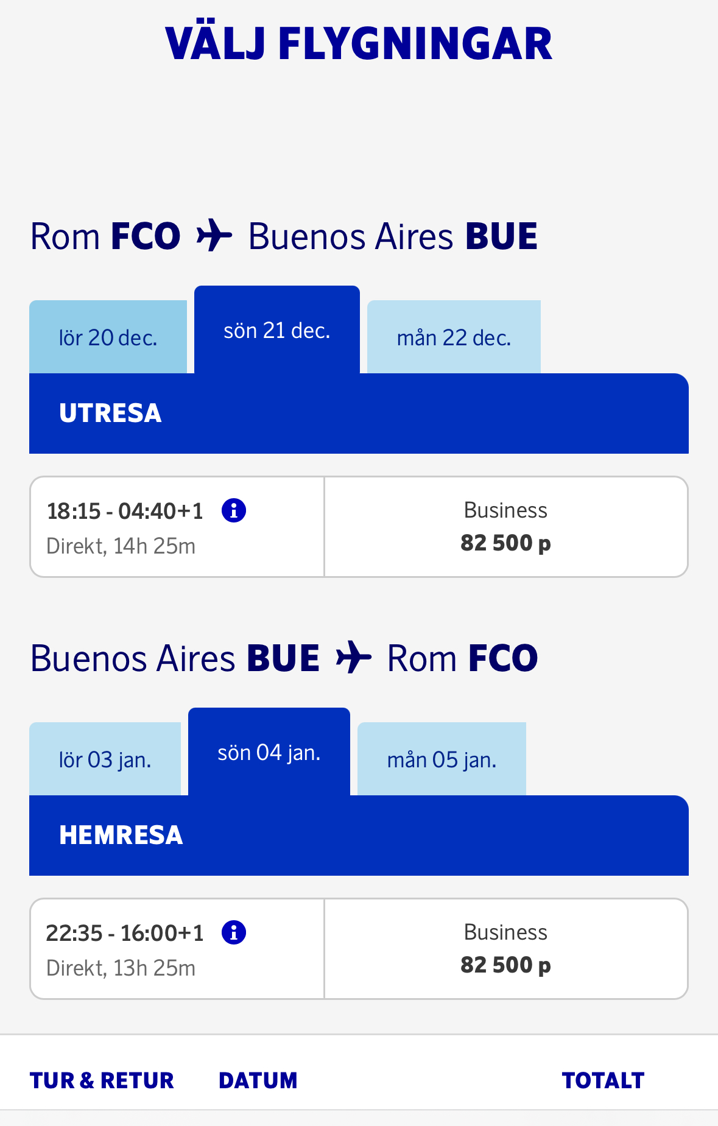Screen dimensions: 718x1126
Task: Expand the TOTALT price summary
Action: (602, 1080)
